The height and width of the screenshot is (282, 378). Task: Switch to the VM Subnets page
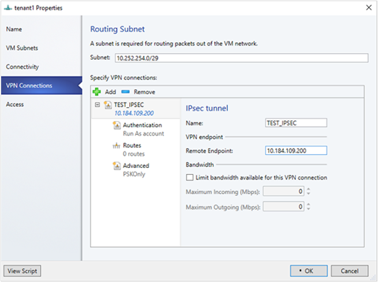[x=22, y=48]
